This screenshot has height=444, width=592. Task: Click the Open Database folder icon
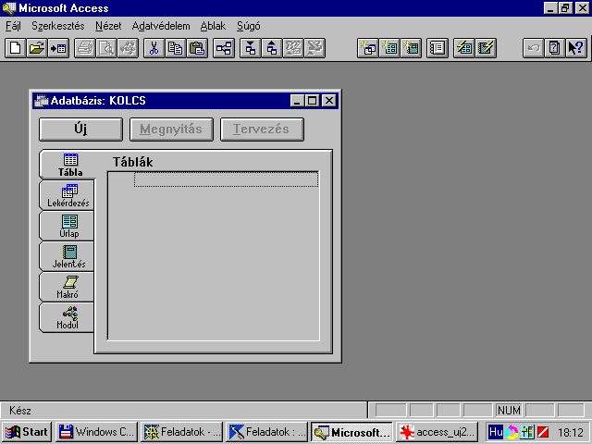click(37, 48)
